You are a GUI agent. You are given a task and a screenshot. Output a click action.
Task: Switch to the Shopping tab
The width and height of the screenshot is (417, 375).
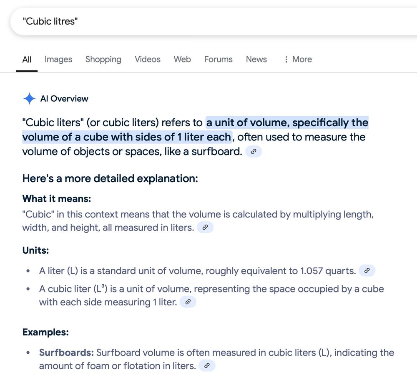[x=103, y=59]
